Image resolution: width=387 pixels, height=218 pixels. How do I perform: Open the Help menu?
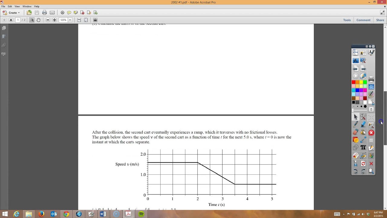[37, 6]
